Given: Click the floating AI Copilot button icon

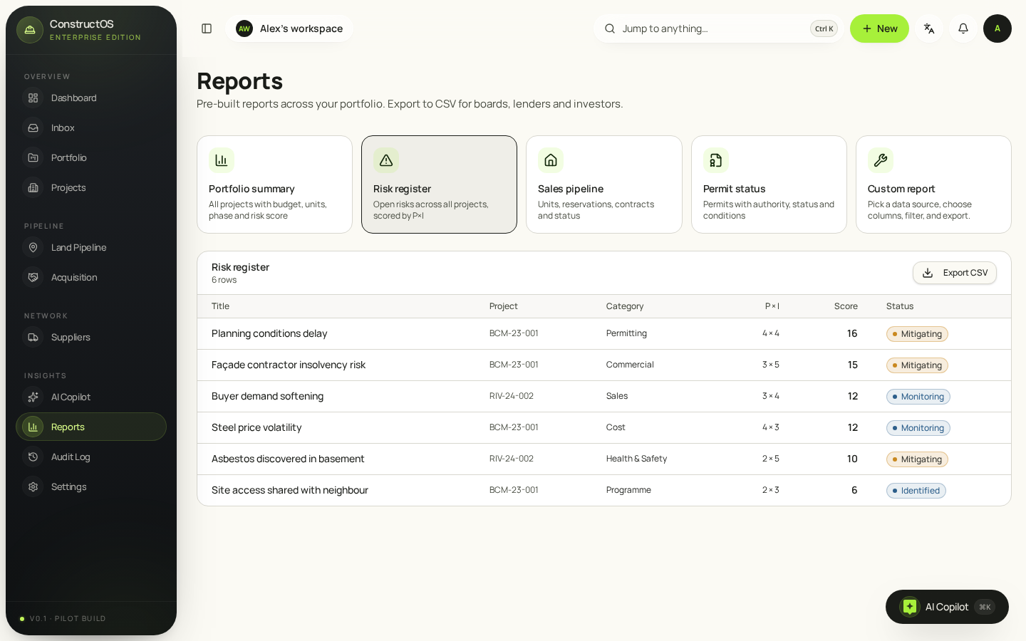Looking at the screenshot, I should coord(910,607).
